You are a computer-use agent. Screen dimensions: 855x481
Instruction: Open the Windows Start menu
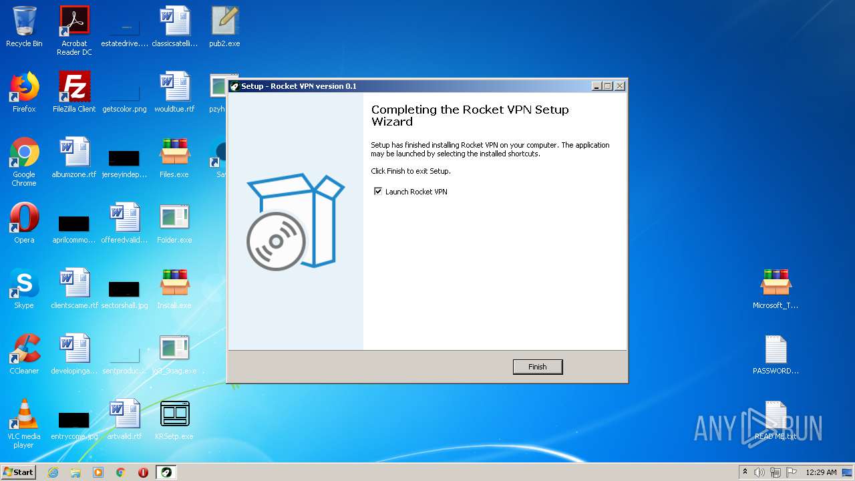(19, 472)
